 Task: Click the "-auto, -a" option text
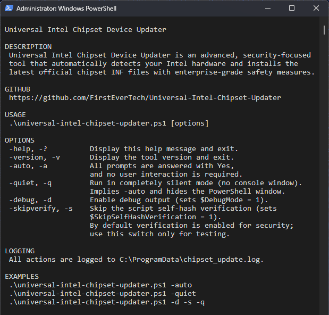pos(28,166)
